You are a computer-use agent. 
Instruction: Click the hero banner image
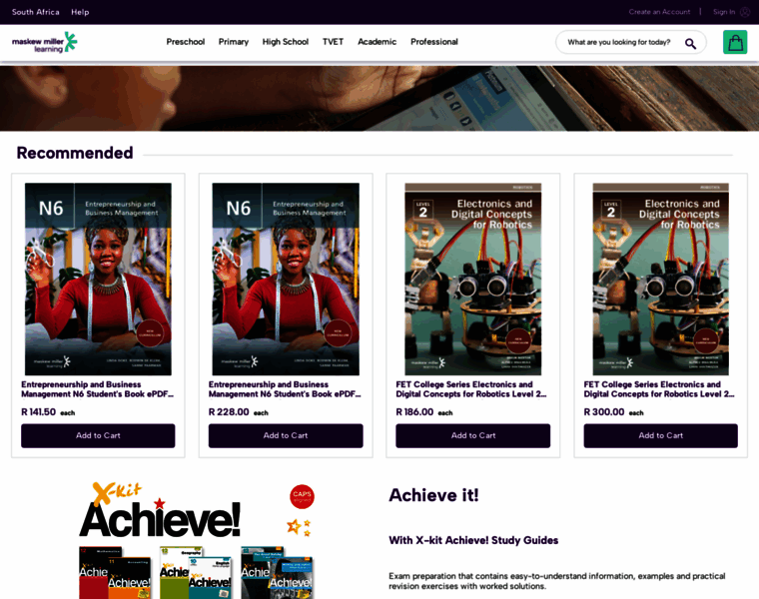[379, 99]
